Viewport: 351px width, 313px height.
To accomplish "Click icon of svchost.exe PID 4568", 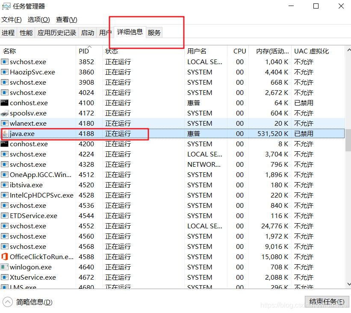I will pyautogui.click(x=5, y=246).
